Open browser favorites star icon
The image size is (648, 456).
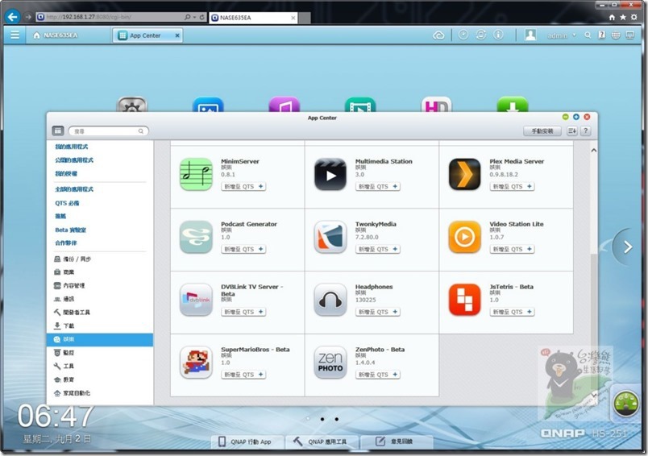click(623, 17)
